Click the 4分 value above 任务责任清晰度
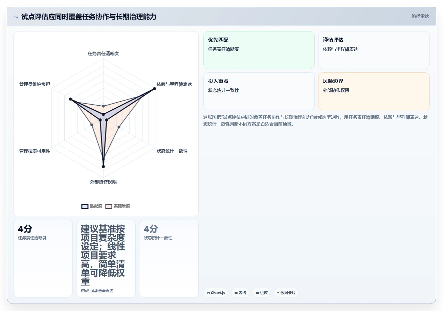Image resolution: width=443 pixels, height=311 pixels. point(25,229)
